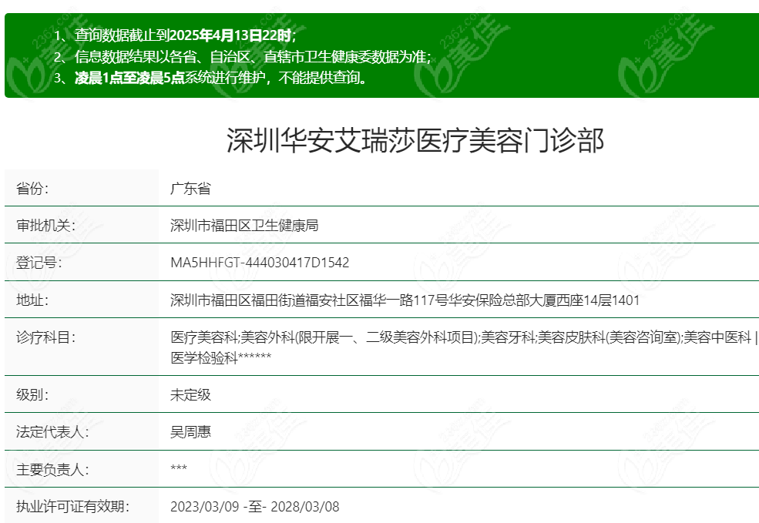Select the 医疗美容科 departments line
The height and width of the screenshot is (523, 759).
464,337
